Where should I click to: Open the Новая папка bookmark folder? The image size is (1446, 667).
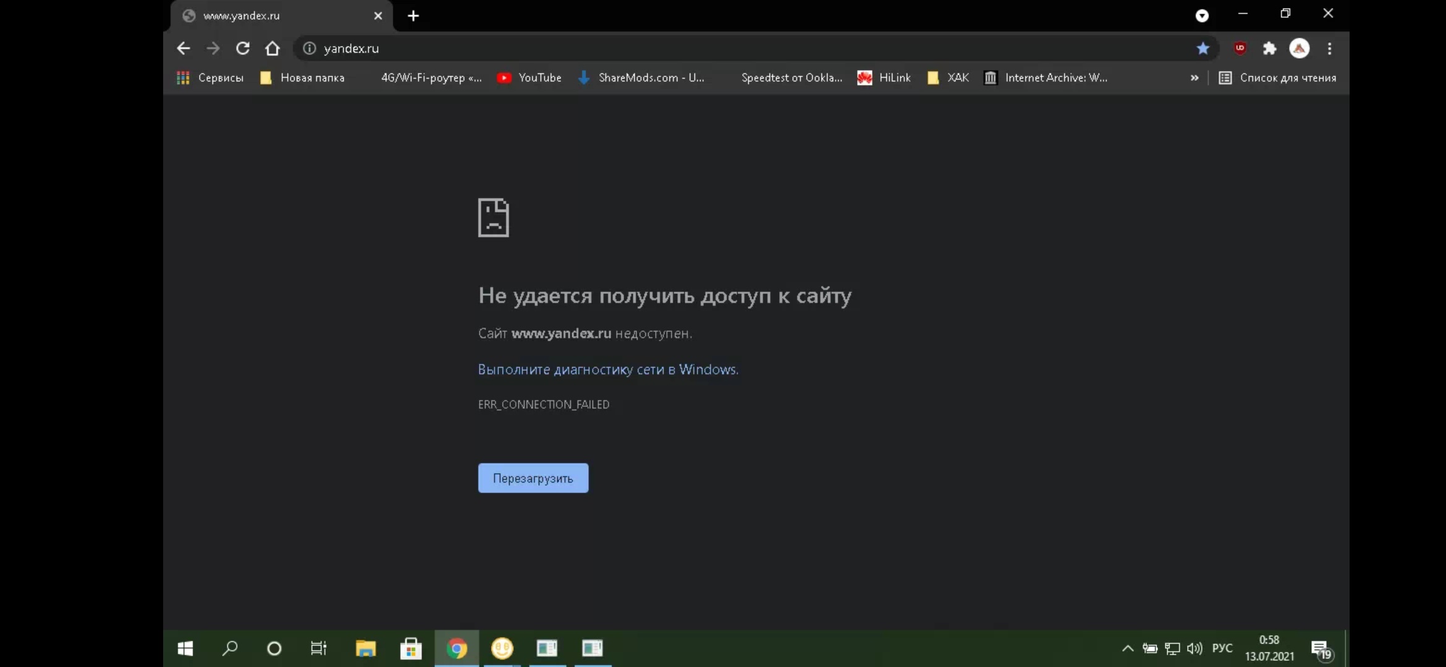302,78
